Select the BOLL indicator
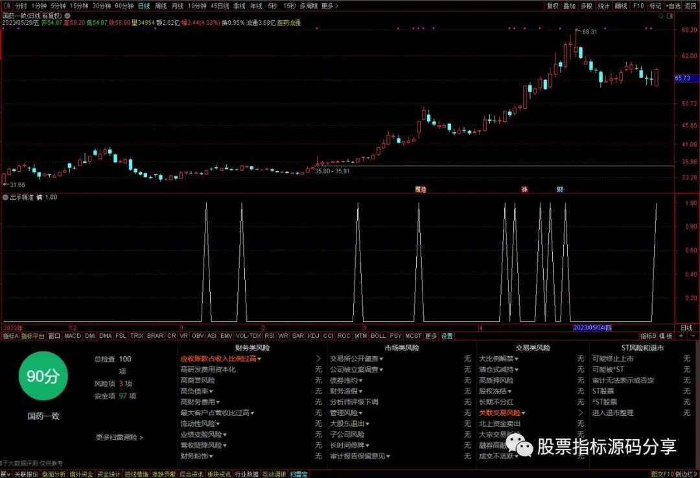 point(378,336)
